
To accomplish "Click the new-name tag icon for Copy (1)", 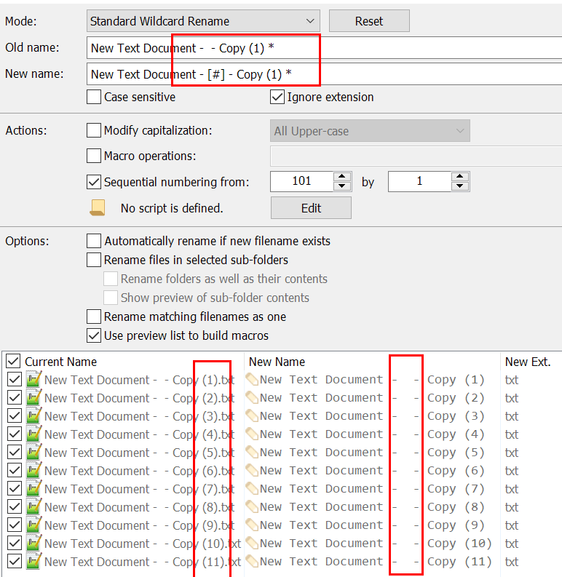I will click(253, 379).
